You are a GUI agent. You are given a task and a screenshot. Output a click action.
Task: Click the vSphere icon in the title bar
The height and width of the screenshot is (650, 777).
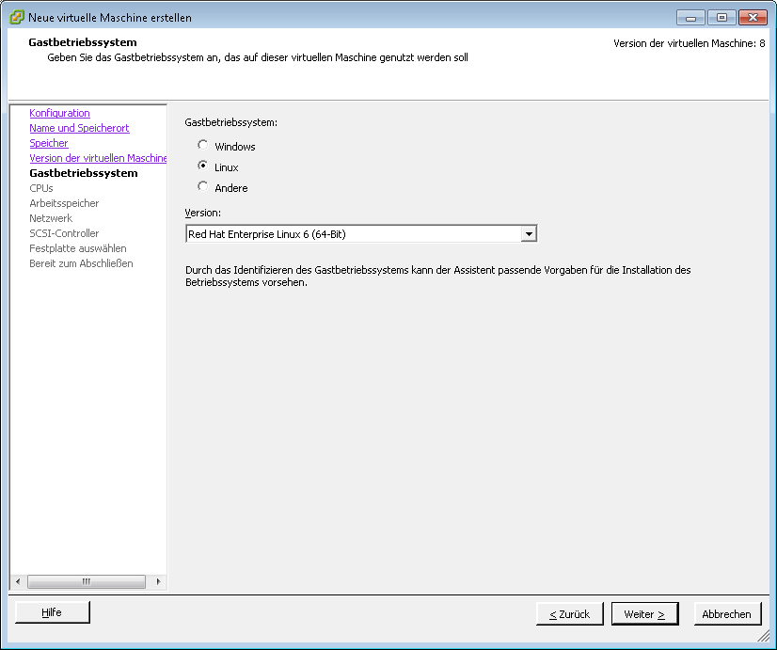click(17, 17)
